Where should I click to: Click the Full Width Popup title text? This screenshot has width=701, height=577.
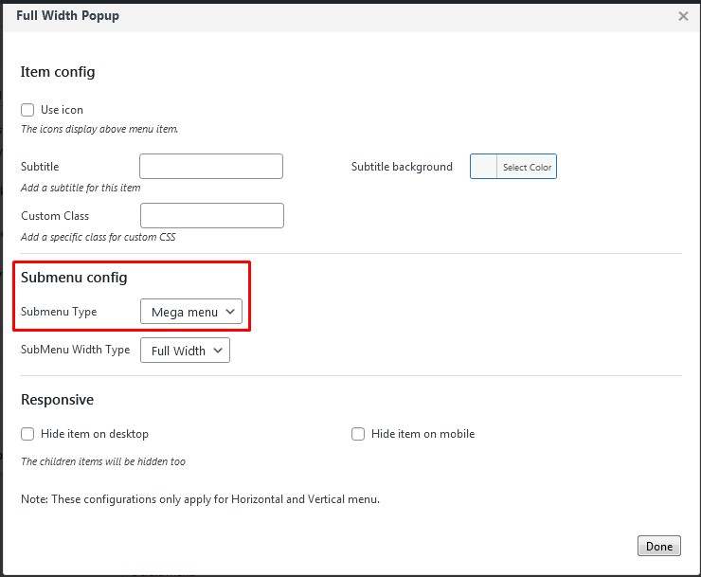[67, 16]
